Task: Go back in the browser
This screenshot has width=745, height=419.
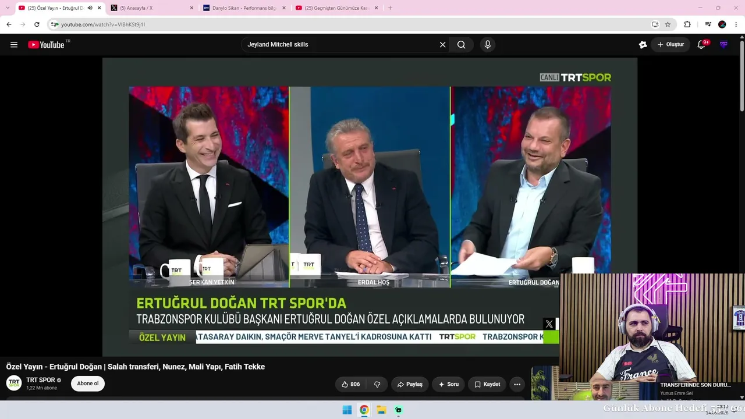Action: click(x=9, y=24)
